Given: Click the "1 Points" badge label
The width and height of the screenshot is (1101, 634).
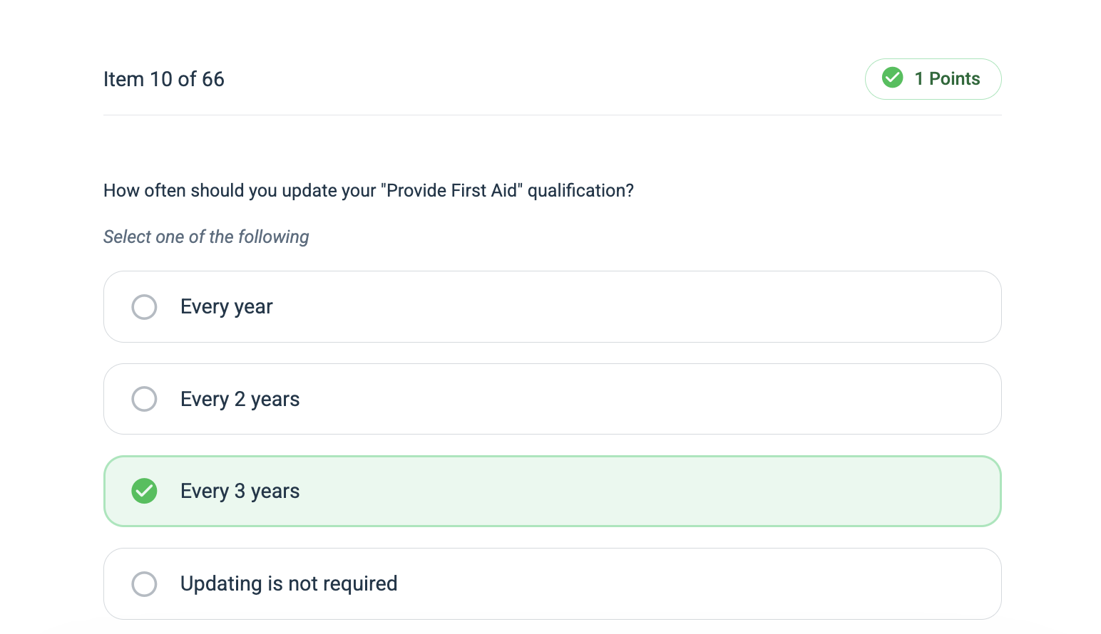Looking at the screenshot, I should tap(947, 78).
